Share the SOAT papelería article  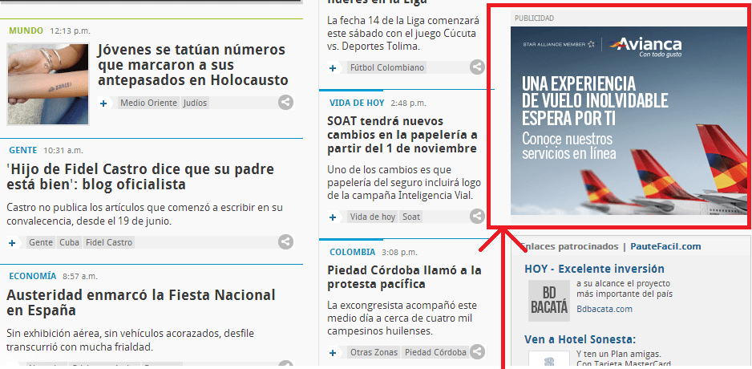[477, 217]
